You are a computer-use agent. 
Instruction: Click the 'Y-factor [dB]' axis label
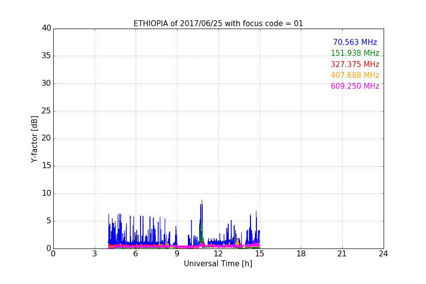pos(34,140)
